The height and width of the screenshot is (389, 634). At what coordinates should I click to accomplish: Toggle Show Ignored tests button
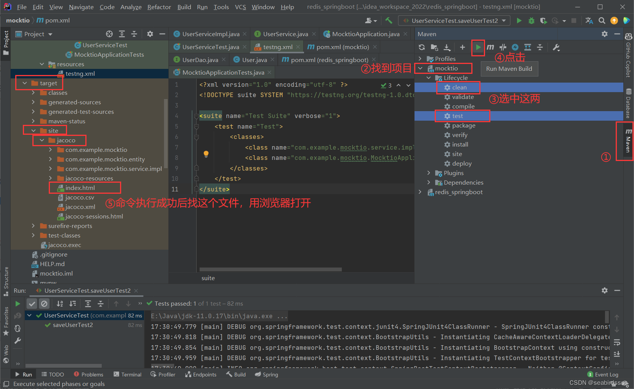coord(44,303)
